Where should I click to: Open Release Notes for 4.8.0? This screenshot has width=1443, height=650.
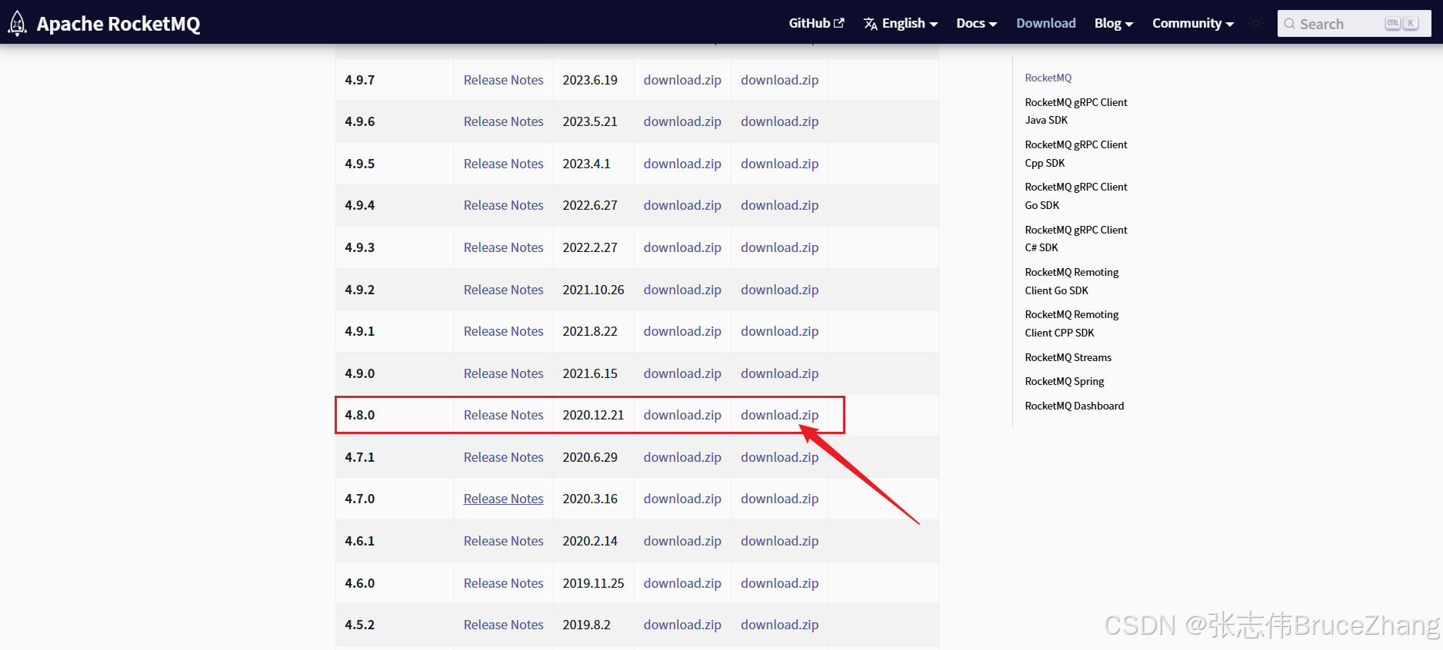pos(503,415)
